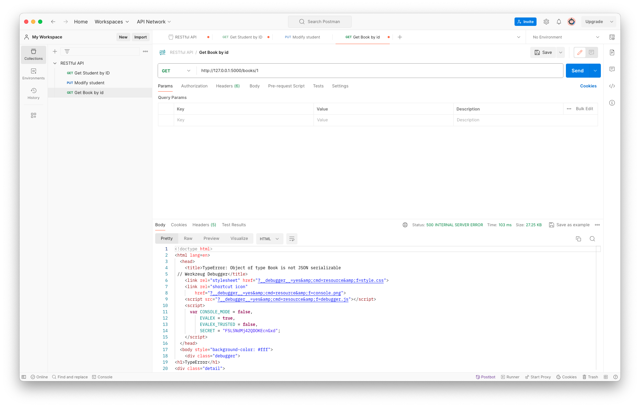This screenshot has height=407, width=640.
Task: Toggle the sidebar from status bar
Action: coord(24,377)
